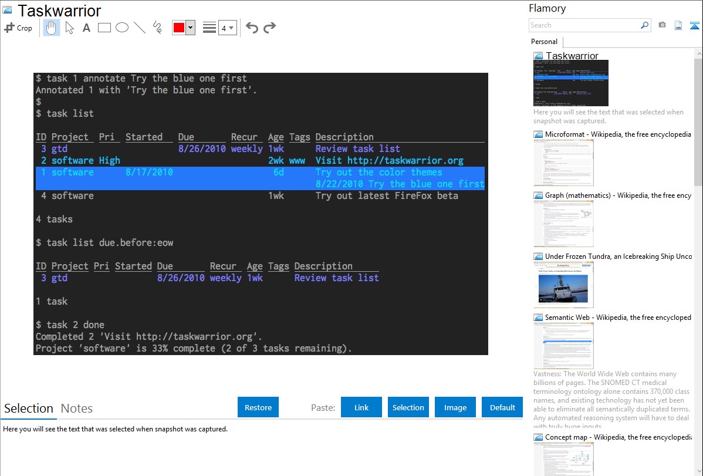Undo the last annotation
This screenshot has height=476, width=703.
point(252,28)
